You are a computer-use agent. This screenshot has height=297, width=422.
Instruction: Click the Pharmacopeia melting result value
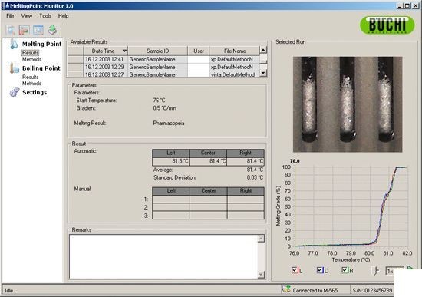[169, 123]
